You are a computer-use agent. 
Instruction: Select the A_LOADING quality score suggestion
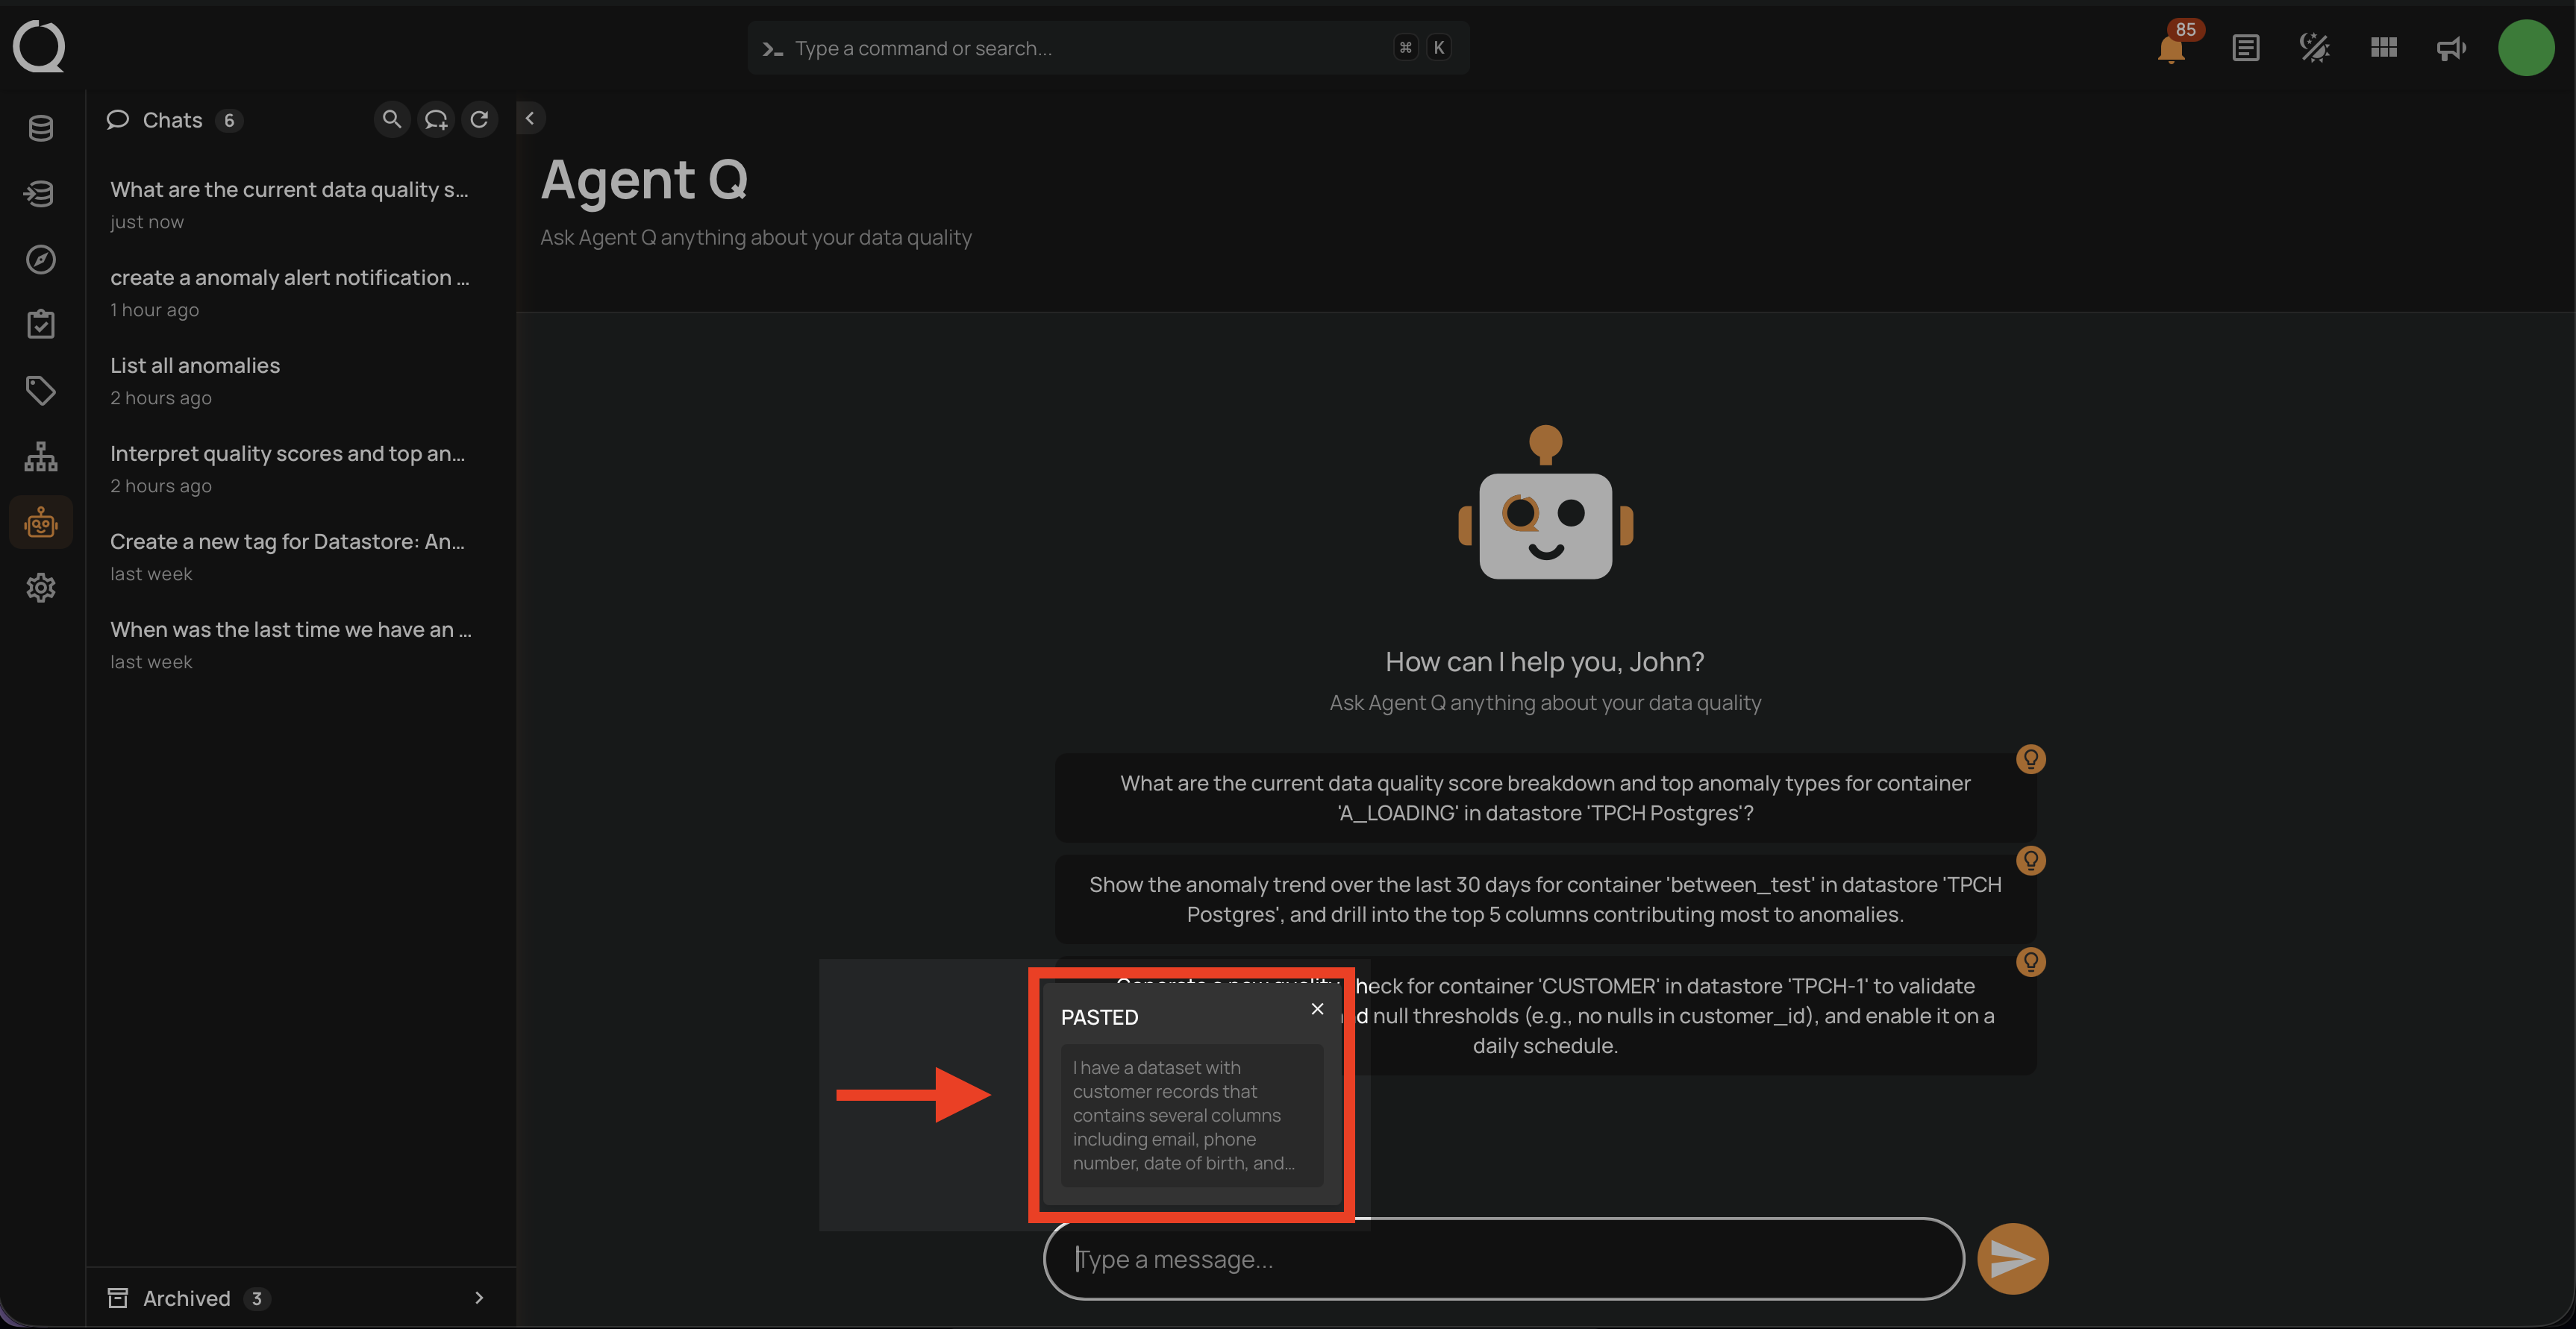(1545, 797)
